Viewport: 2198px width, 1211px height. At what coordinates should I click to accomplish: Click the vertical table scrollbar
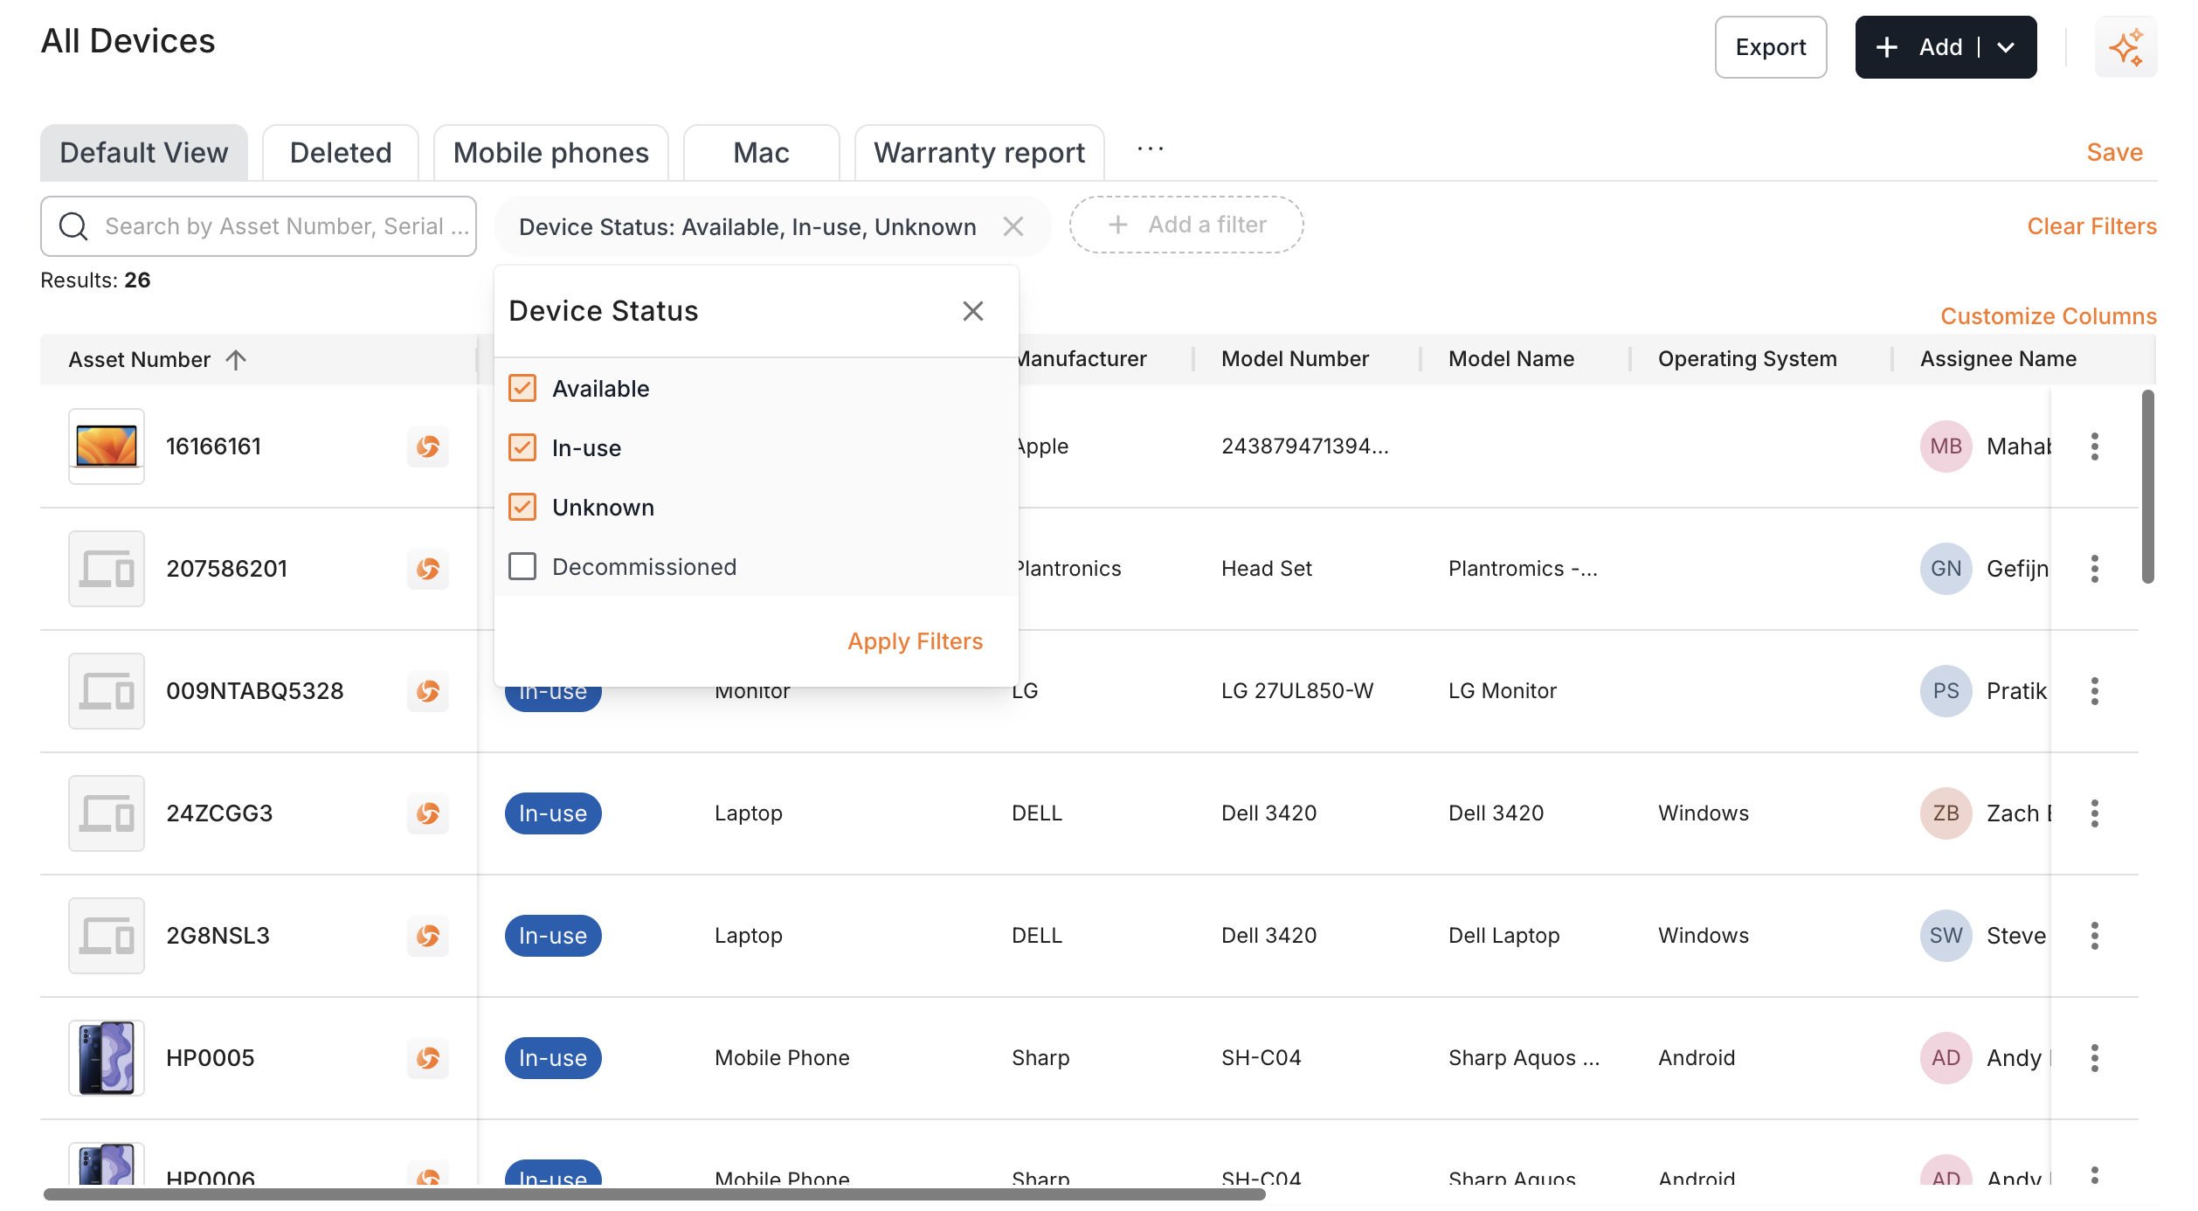coord(2147,487)
